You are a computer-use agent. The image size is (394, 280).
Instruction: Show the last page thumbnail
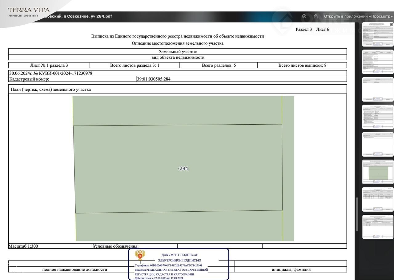378,227
